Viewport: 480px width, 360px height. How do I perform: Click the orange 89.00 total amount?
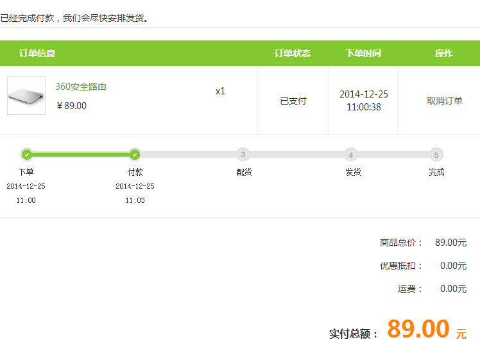(418, 329)
